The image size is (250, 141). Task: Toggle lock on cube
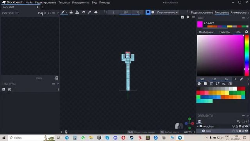pyautogui.click(x=243, y=131)
